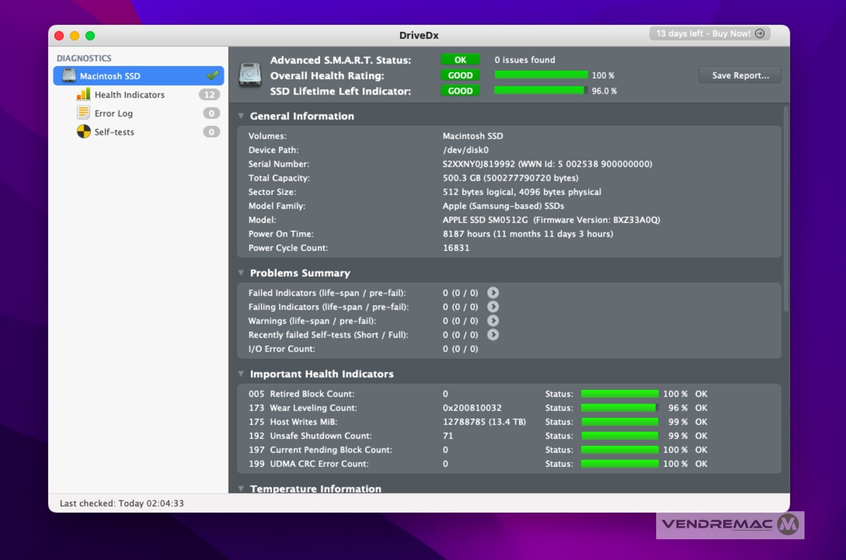Open the Error Log sidebar item
Image resolution: width=846 pixels, height=560 pixels.
(x=114, y=114)
